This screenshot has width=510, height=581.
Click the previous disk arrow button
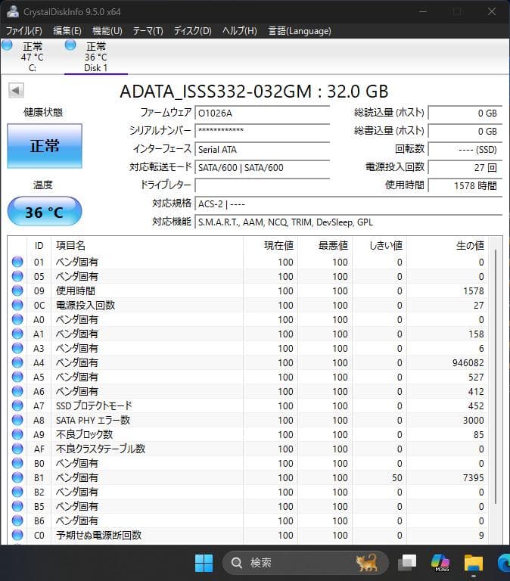click(x=17, y=90)
